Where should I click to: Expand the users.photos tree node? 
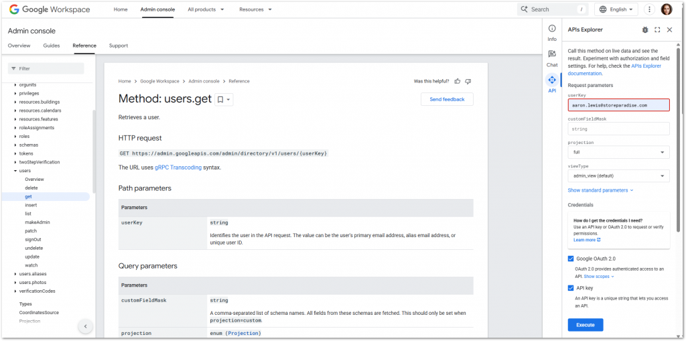(x=15, y=282)
